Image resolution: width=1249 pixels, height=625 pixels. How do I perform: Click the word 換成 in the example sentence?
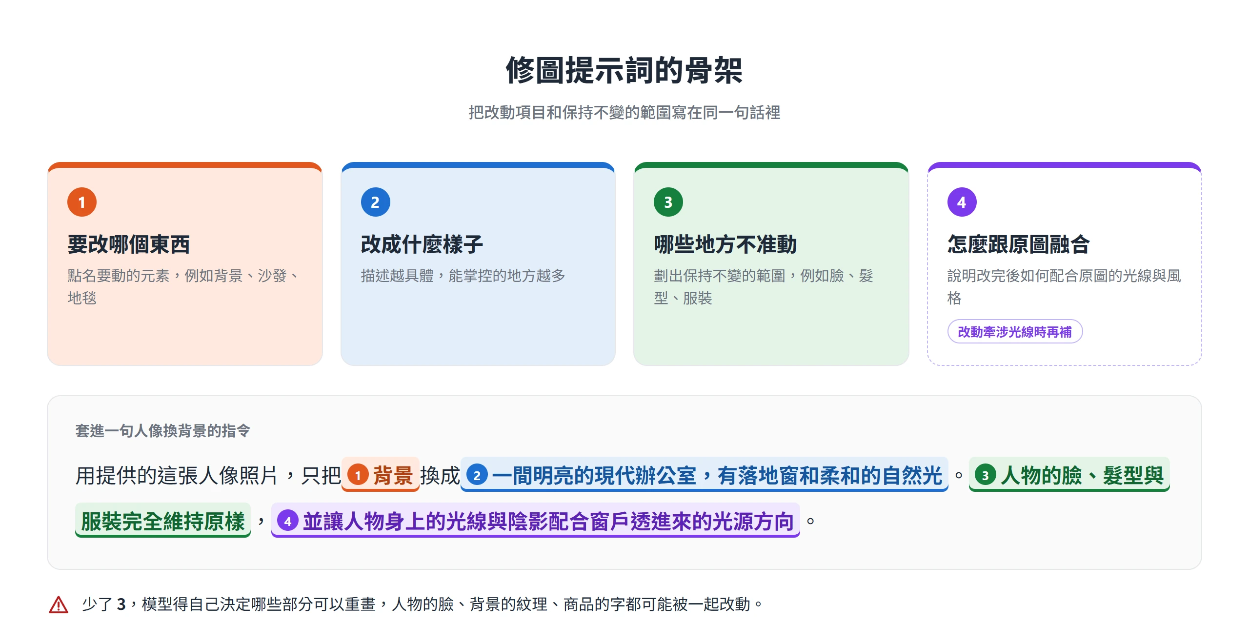[x=440, y=475]
